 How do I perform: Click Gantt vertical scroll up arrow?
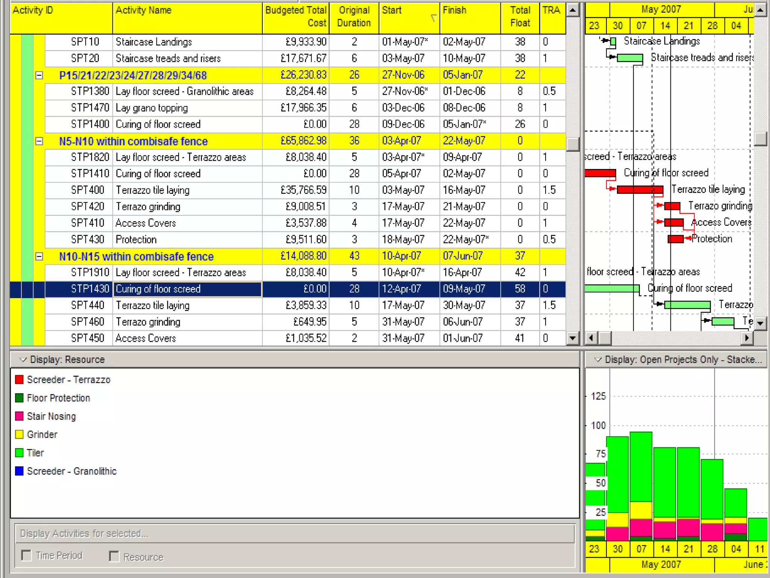point(760,10)
